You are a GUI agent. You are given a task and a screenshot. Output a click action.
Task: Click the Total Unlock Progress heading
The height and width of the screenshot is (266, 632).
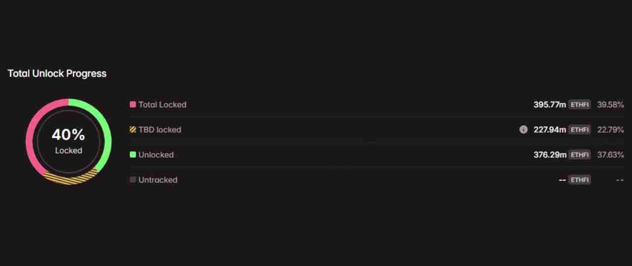point(57,73)
